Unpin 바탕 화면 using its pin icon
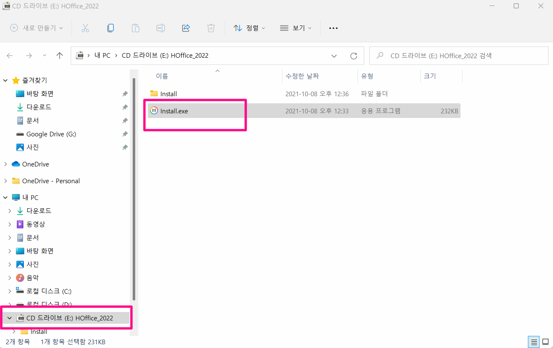Image resolution: width=553 pixels, height=348 pixels. click(x=125, y=94)
